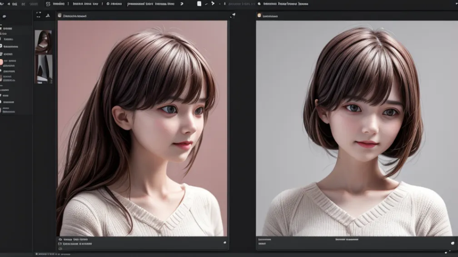Image resolution: width=458 pixels, height=257 pixels.
Task: Click the bottom-right icon of left panel footer
Action: pyautogui.click(x=224, y=242)
